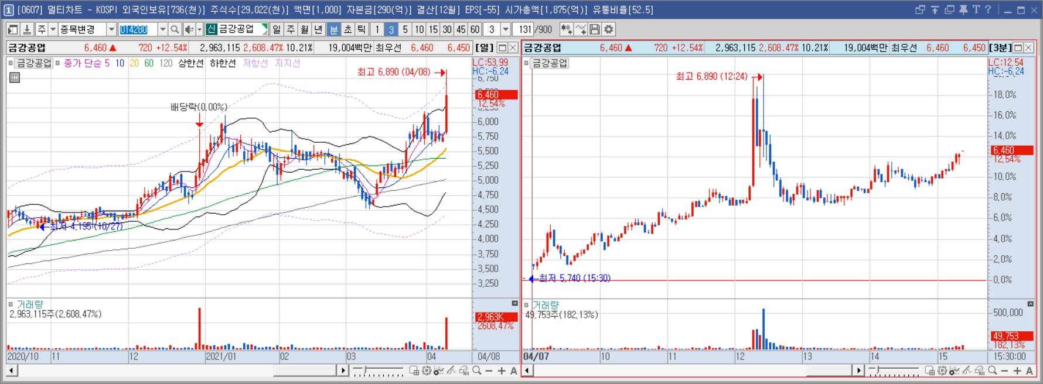Image resolution: width=1043 pixels, height=384 pixels.
Task: Open chart settings gear in top toolbar
Action: (x=609, y=29)
